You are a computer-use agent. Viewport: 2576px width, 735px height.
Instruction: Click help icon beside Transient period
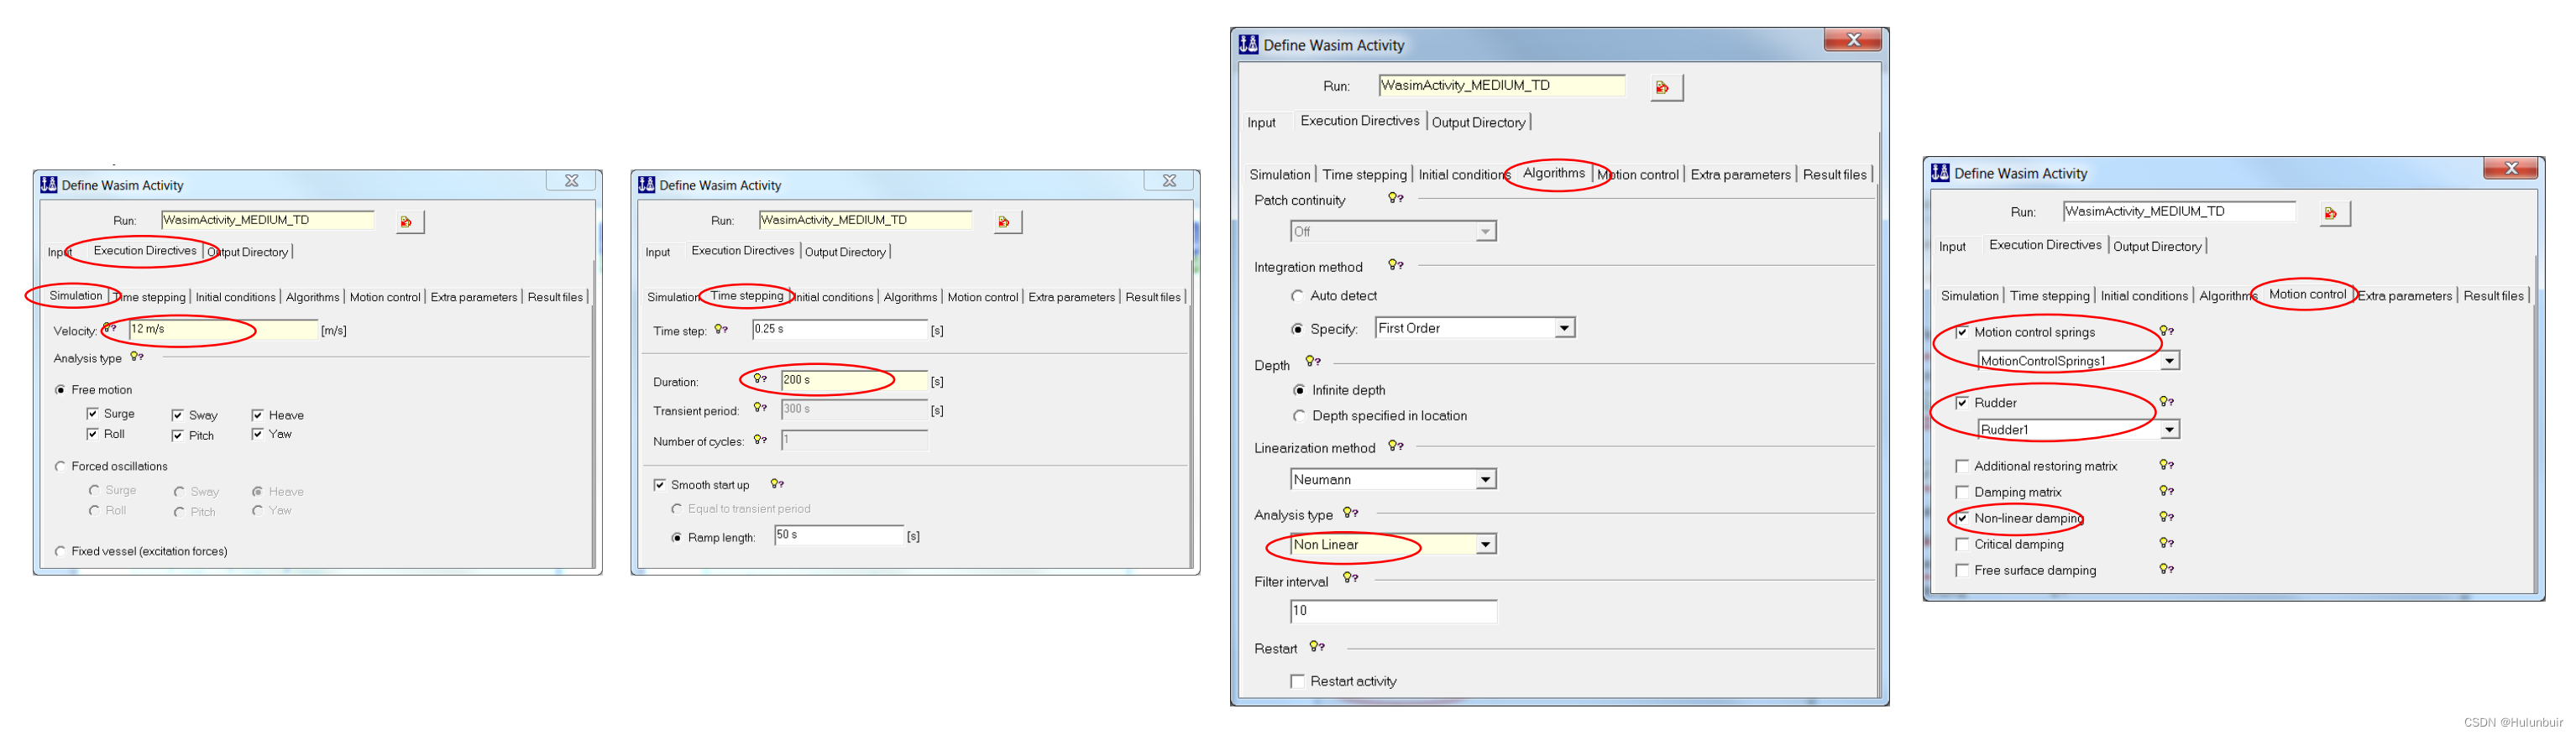(x=760, y=409)
